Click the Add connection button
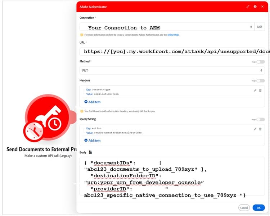The height and width of the screenshot is (216, 270). [259, 27]
